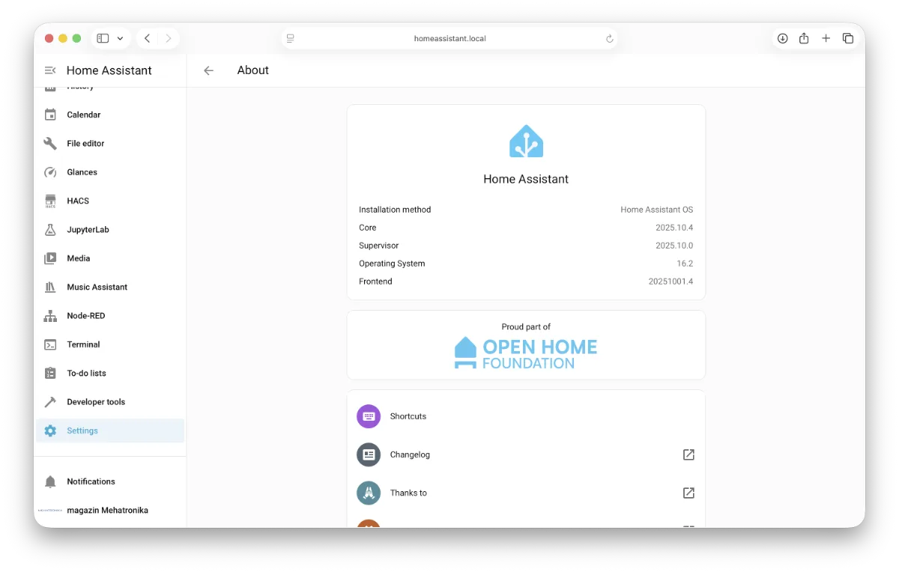Open Node-RED sitemap icon

(x=50, y=316)
